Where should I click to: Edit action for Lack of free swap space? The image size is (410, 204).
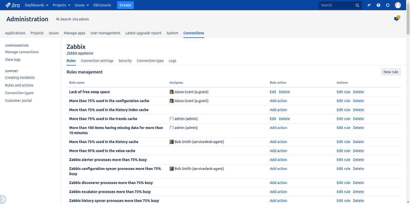(x=273, y=92)
